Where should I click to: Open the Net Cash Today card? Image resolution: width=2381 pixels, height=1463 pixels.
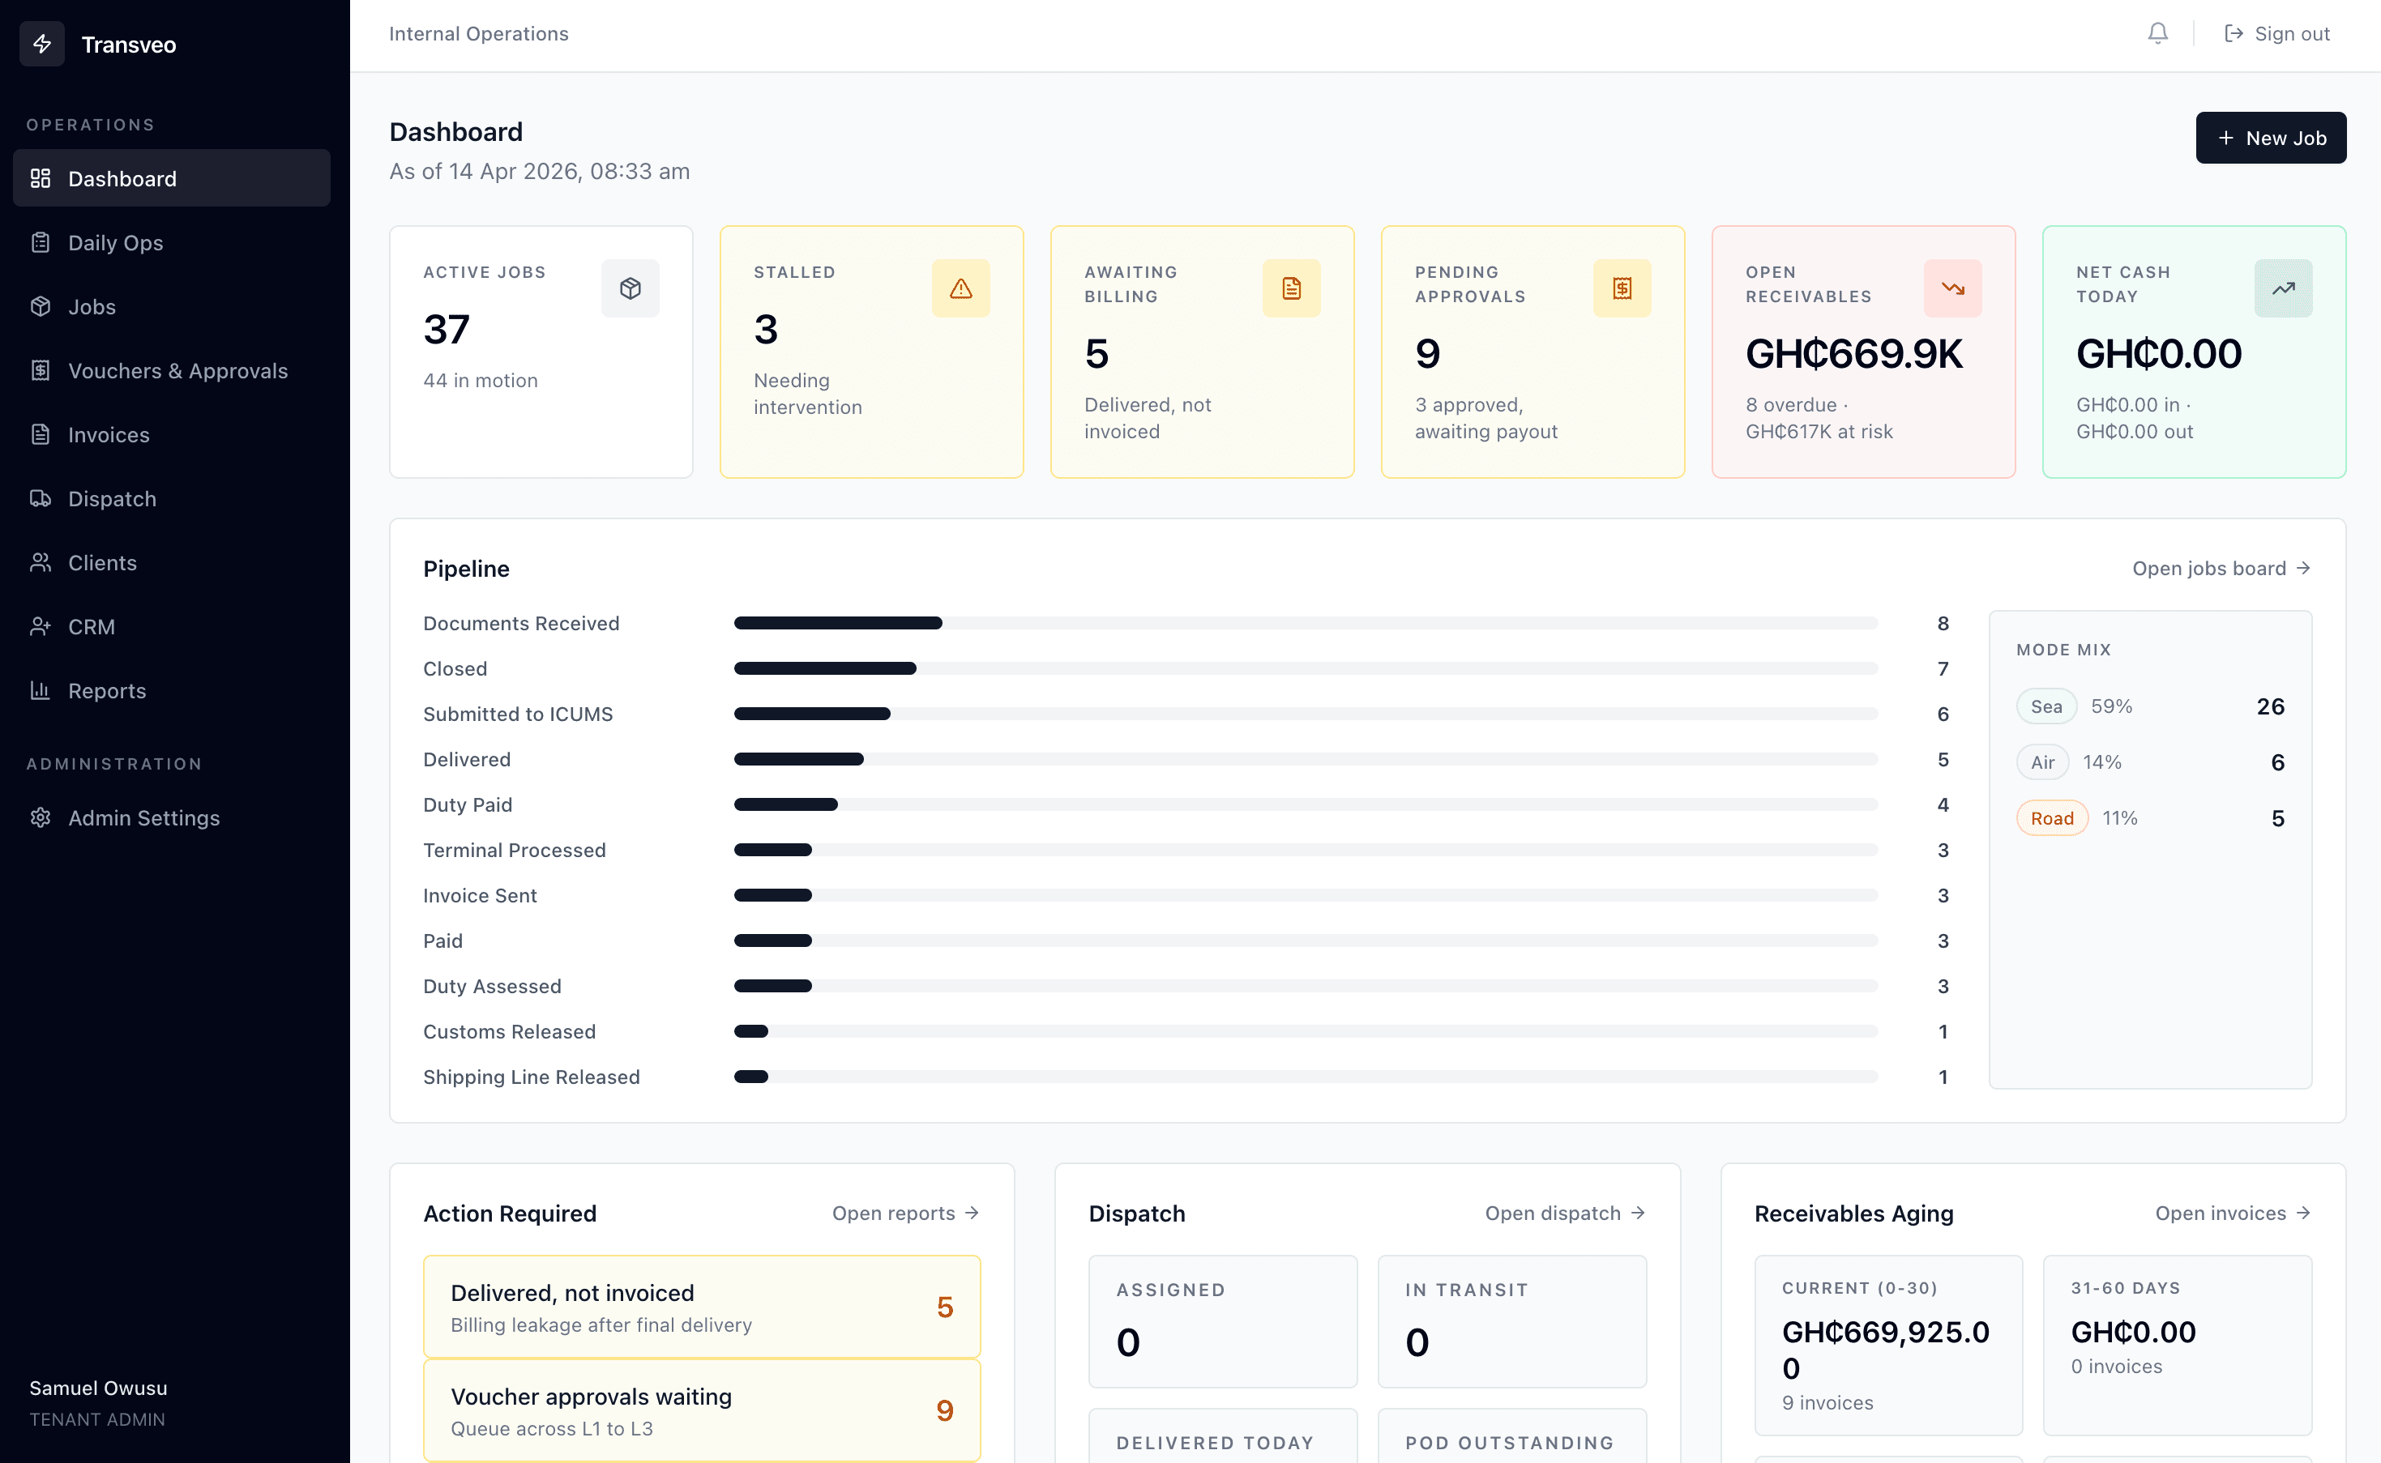2194,352
